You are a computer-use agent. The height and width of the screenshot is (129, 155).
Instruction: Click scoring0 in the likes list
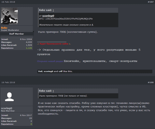point(48,72)
